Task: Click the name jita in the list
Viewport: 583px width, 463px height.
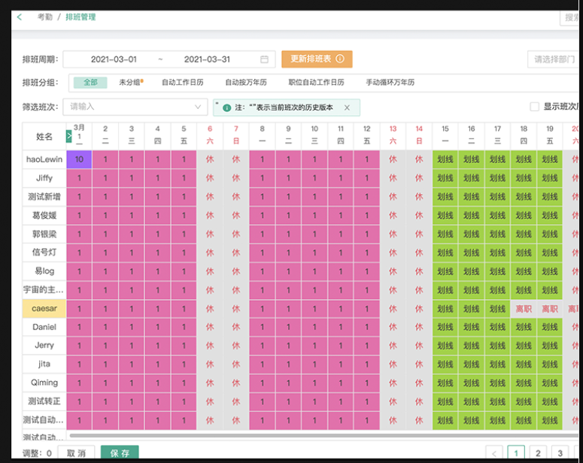Action: tap(44, 364)
